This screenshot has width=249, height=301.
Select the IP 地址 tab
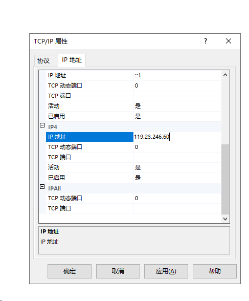(72, 60)
